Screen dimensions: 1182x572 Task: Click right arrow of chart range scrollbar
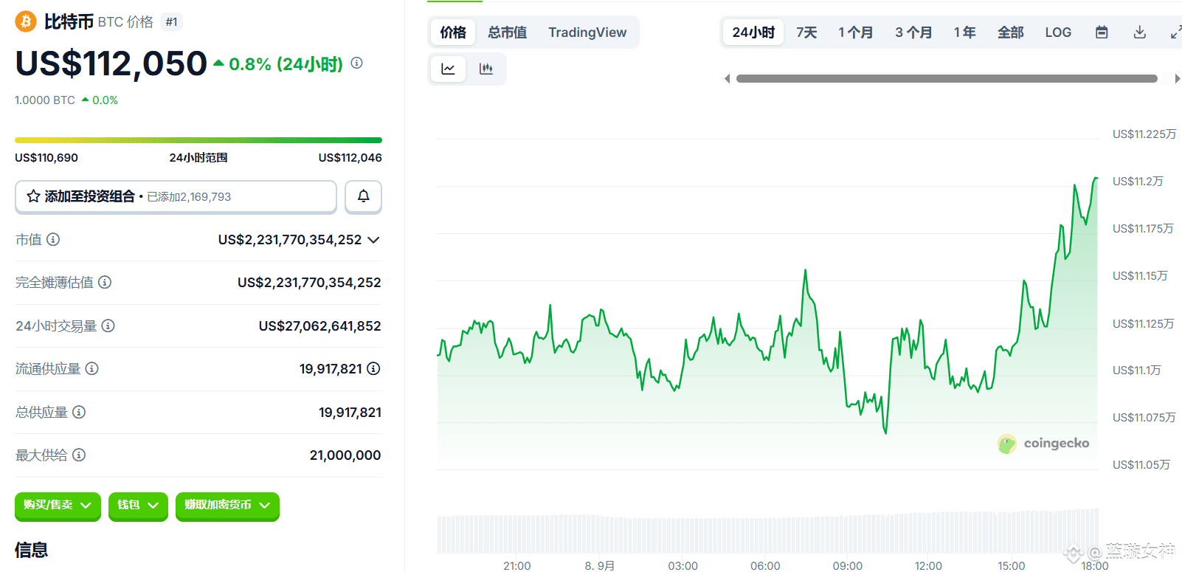pos(1178,78)
